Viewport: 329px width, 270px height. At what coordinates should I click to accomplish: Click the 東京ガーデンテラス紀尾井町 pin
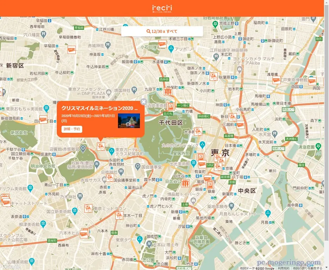tap(111, 151)
